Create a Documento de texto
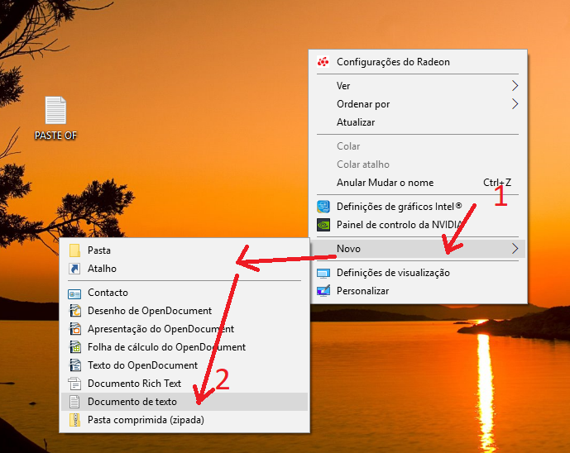 pos(184,402)
